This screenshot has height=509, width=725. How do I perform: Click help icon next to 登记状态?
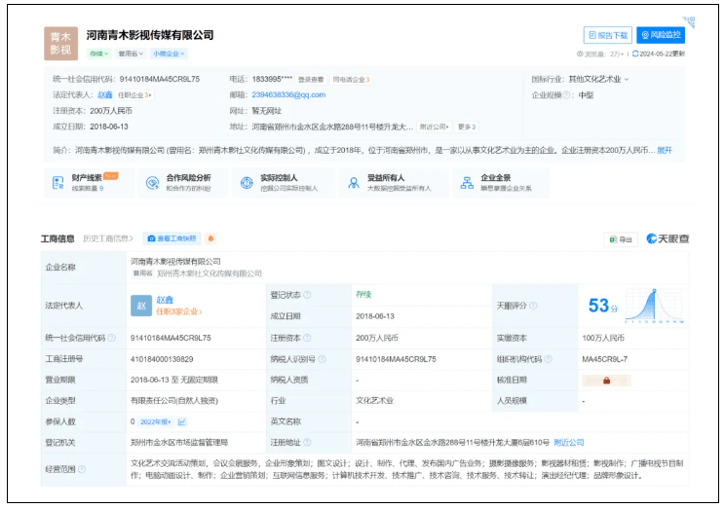tap(307, 295)
